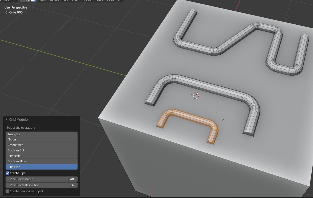Viewport: 313px width, 198px height.
Task: Open the Select menu
Action: 54,1
